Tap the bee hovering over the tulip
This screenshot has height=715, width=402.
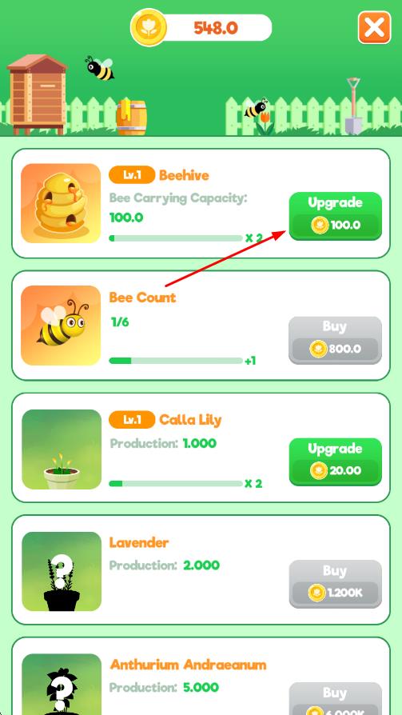[x=257, y=108]
